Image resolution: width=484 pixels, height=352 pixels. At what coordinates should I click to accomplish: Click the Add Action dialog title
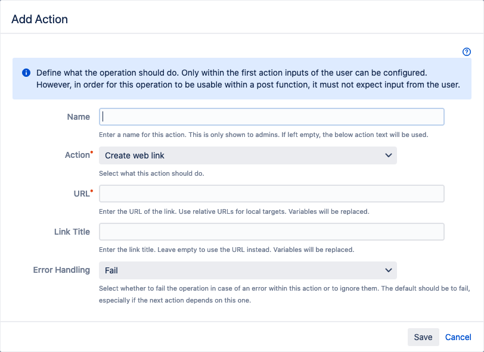(x=39, y=19)
